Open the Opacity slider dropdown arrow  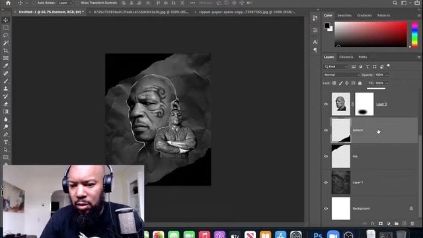pyautogui.click(x=387, y=75)
